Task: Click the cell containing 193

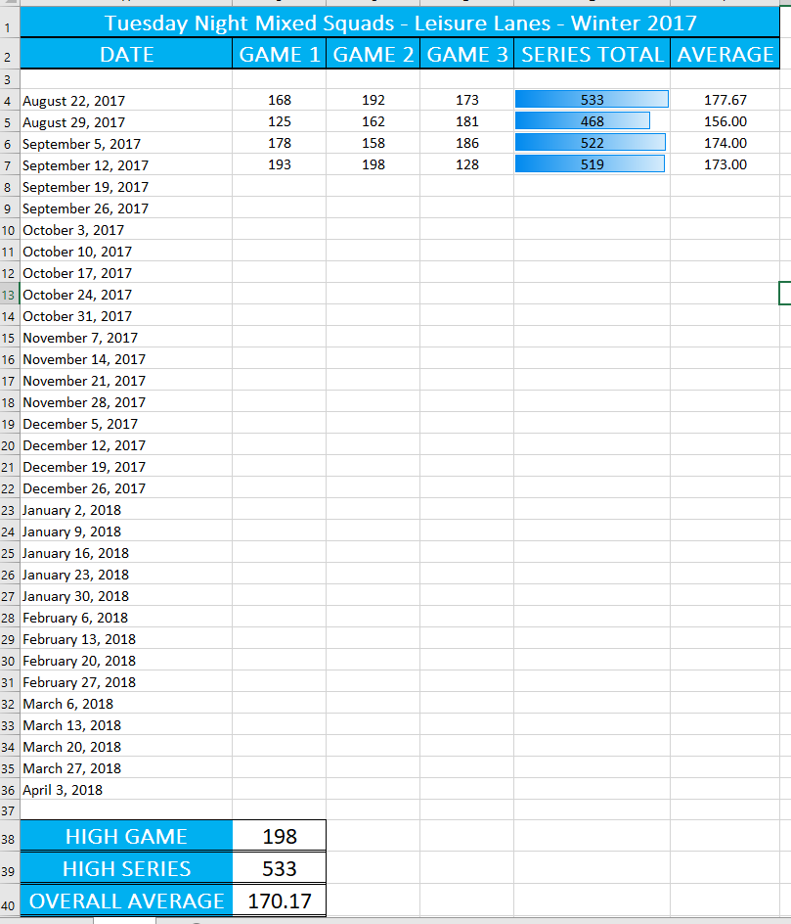Action: [x=279, y=164]
